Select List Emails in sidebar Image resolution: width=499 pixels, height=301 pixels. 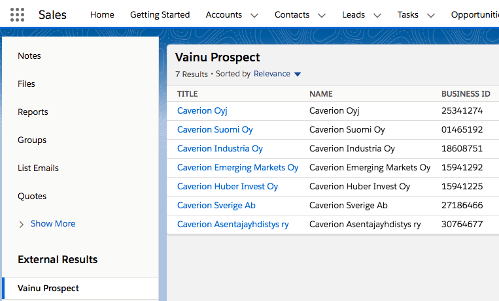click(x=38, y=168)
